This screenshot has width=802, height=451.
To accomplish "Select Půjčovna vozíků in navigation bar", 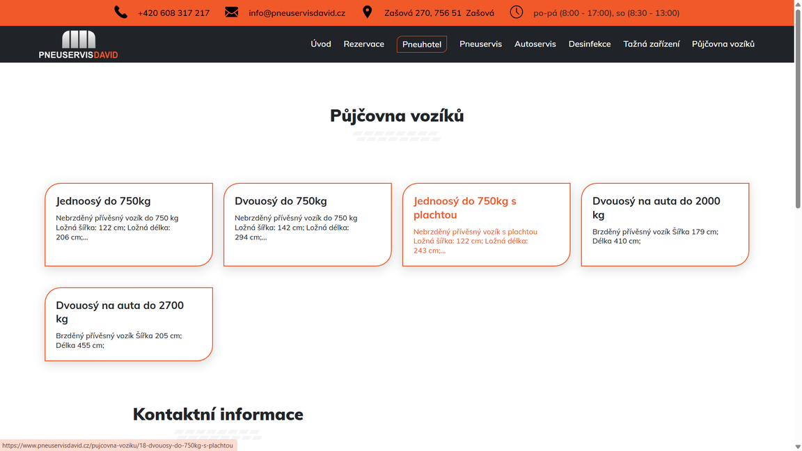I will coord(723,44).
